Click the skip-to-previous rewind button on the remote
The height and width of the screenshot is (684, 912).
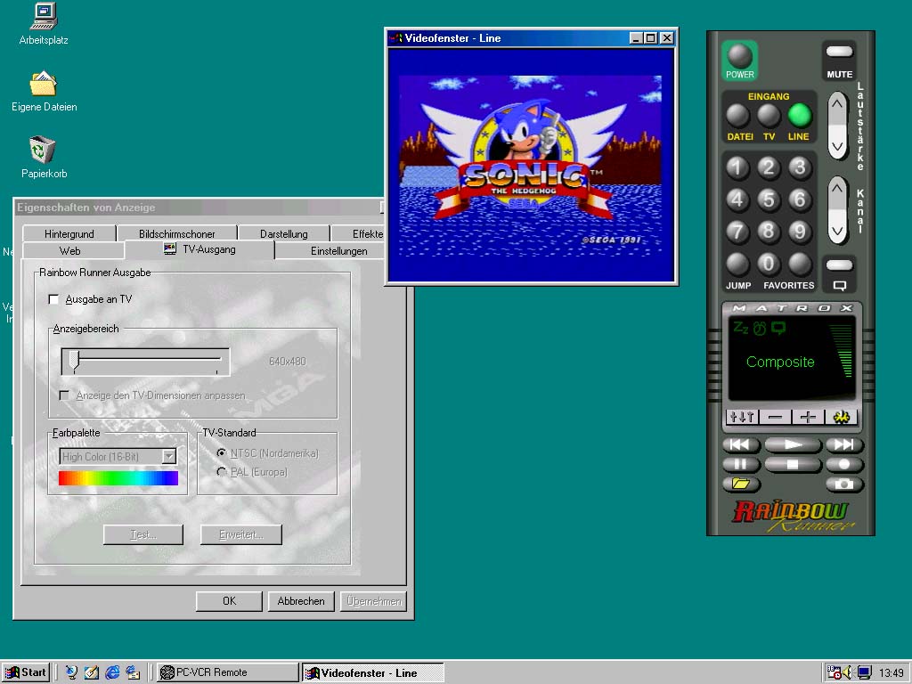point(740,445)
